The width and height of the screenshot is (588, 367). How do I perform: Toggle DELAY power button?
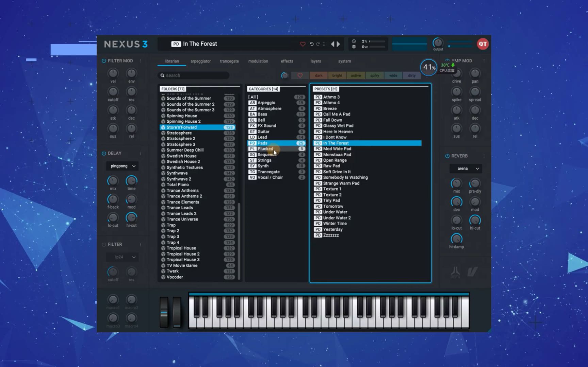[104, 153]
